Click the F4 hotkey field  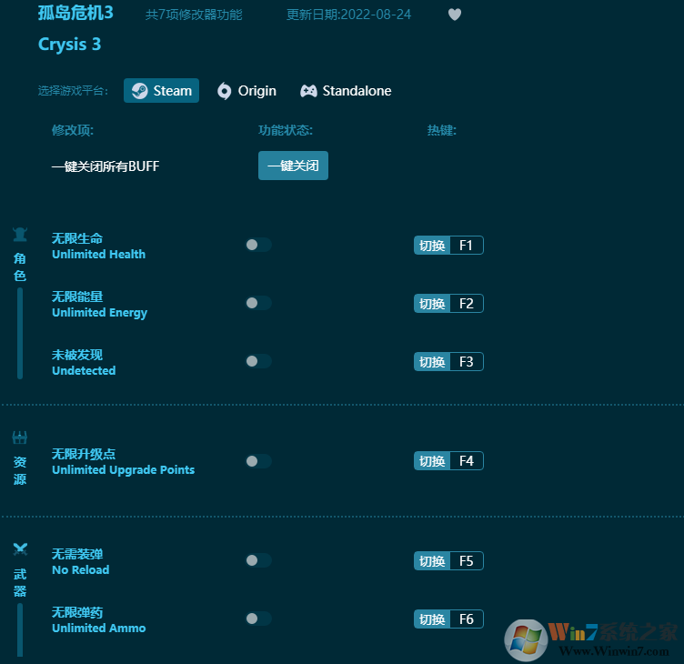pos(467,461)
